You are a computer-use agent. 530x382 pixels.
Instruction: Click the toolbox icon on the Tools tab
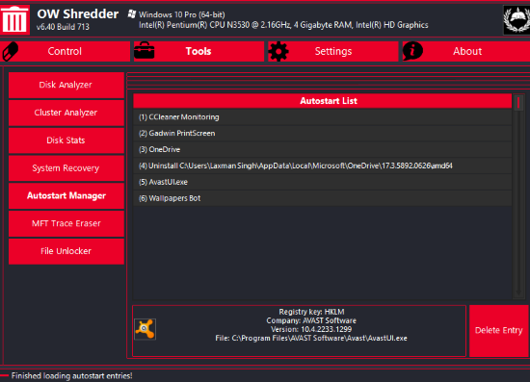tap(145, 51)
